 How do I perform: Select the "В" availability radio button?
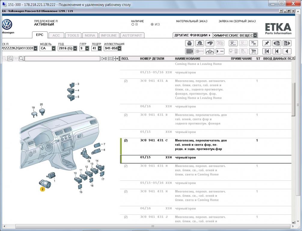(x=133, y=24)
